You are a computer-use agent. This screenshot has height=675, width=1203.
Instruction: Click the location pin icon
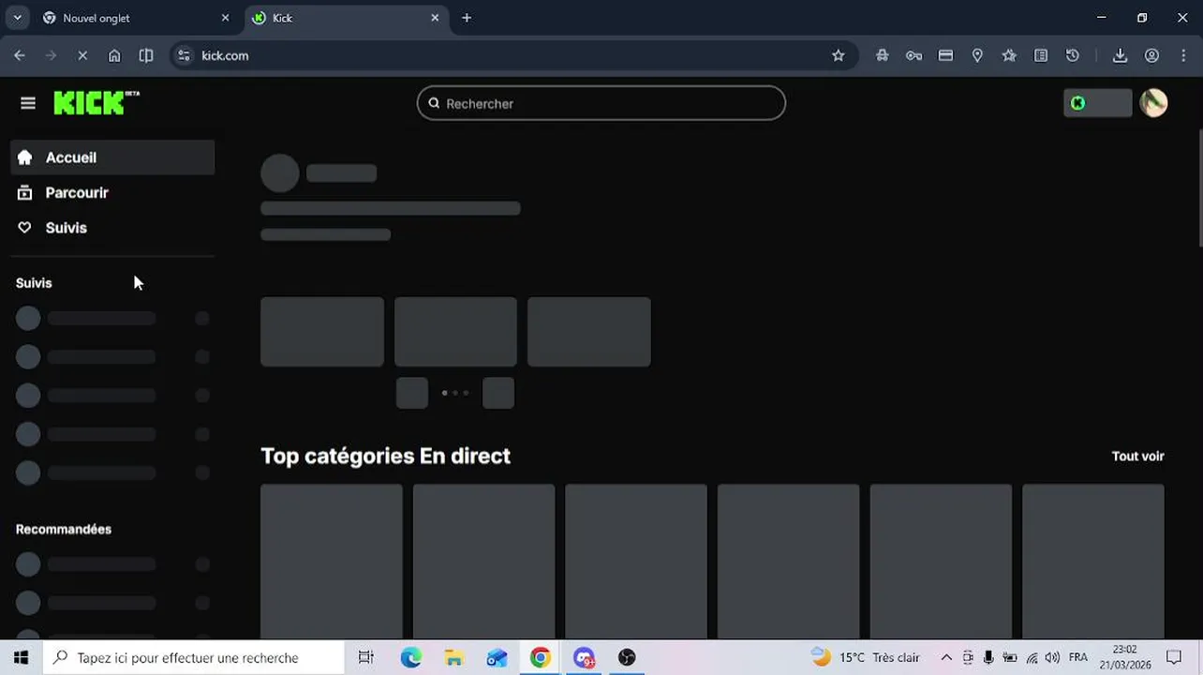[977, 55]
